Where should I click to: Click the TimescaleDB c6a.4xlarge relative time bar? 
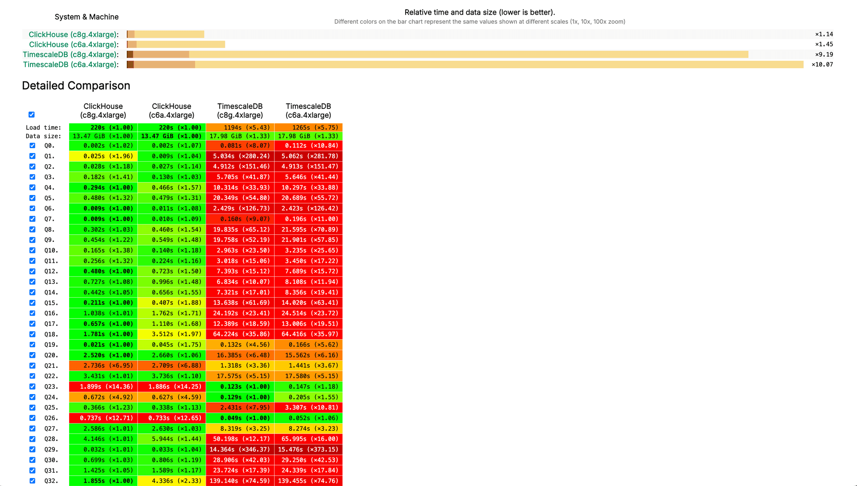[446, 64]
